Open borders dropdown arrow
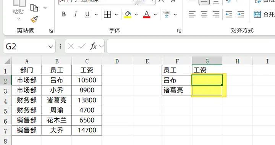The width and height of the screenshot is (275, 145). coord(116,14)
